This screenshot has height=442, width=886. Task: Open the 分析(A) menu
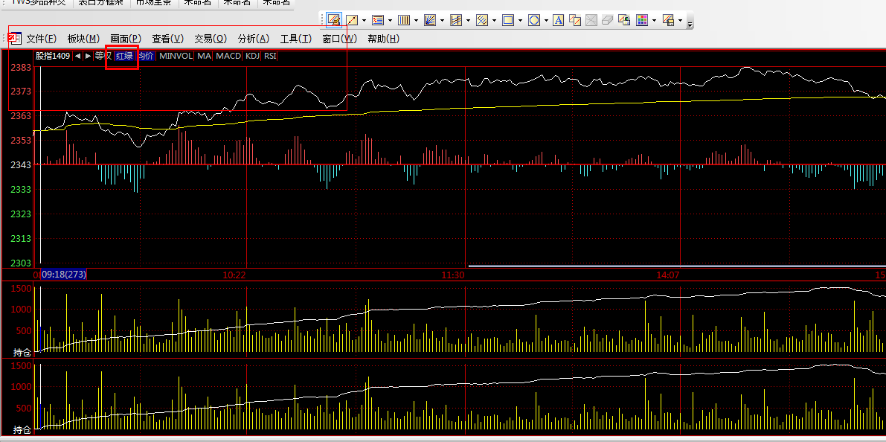point(253,39)
